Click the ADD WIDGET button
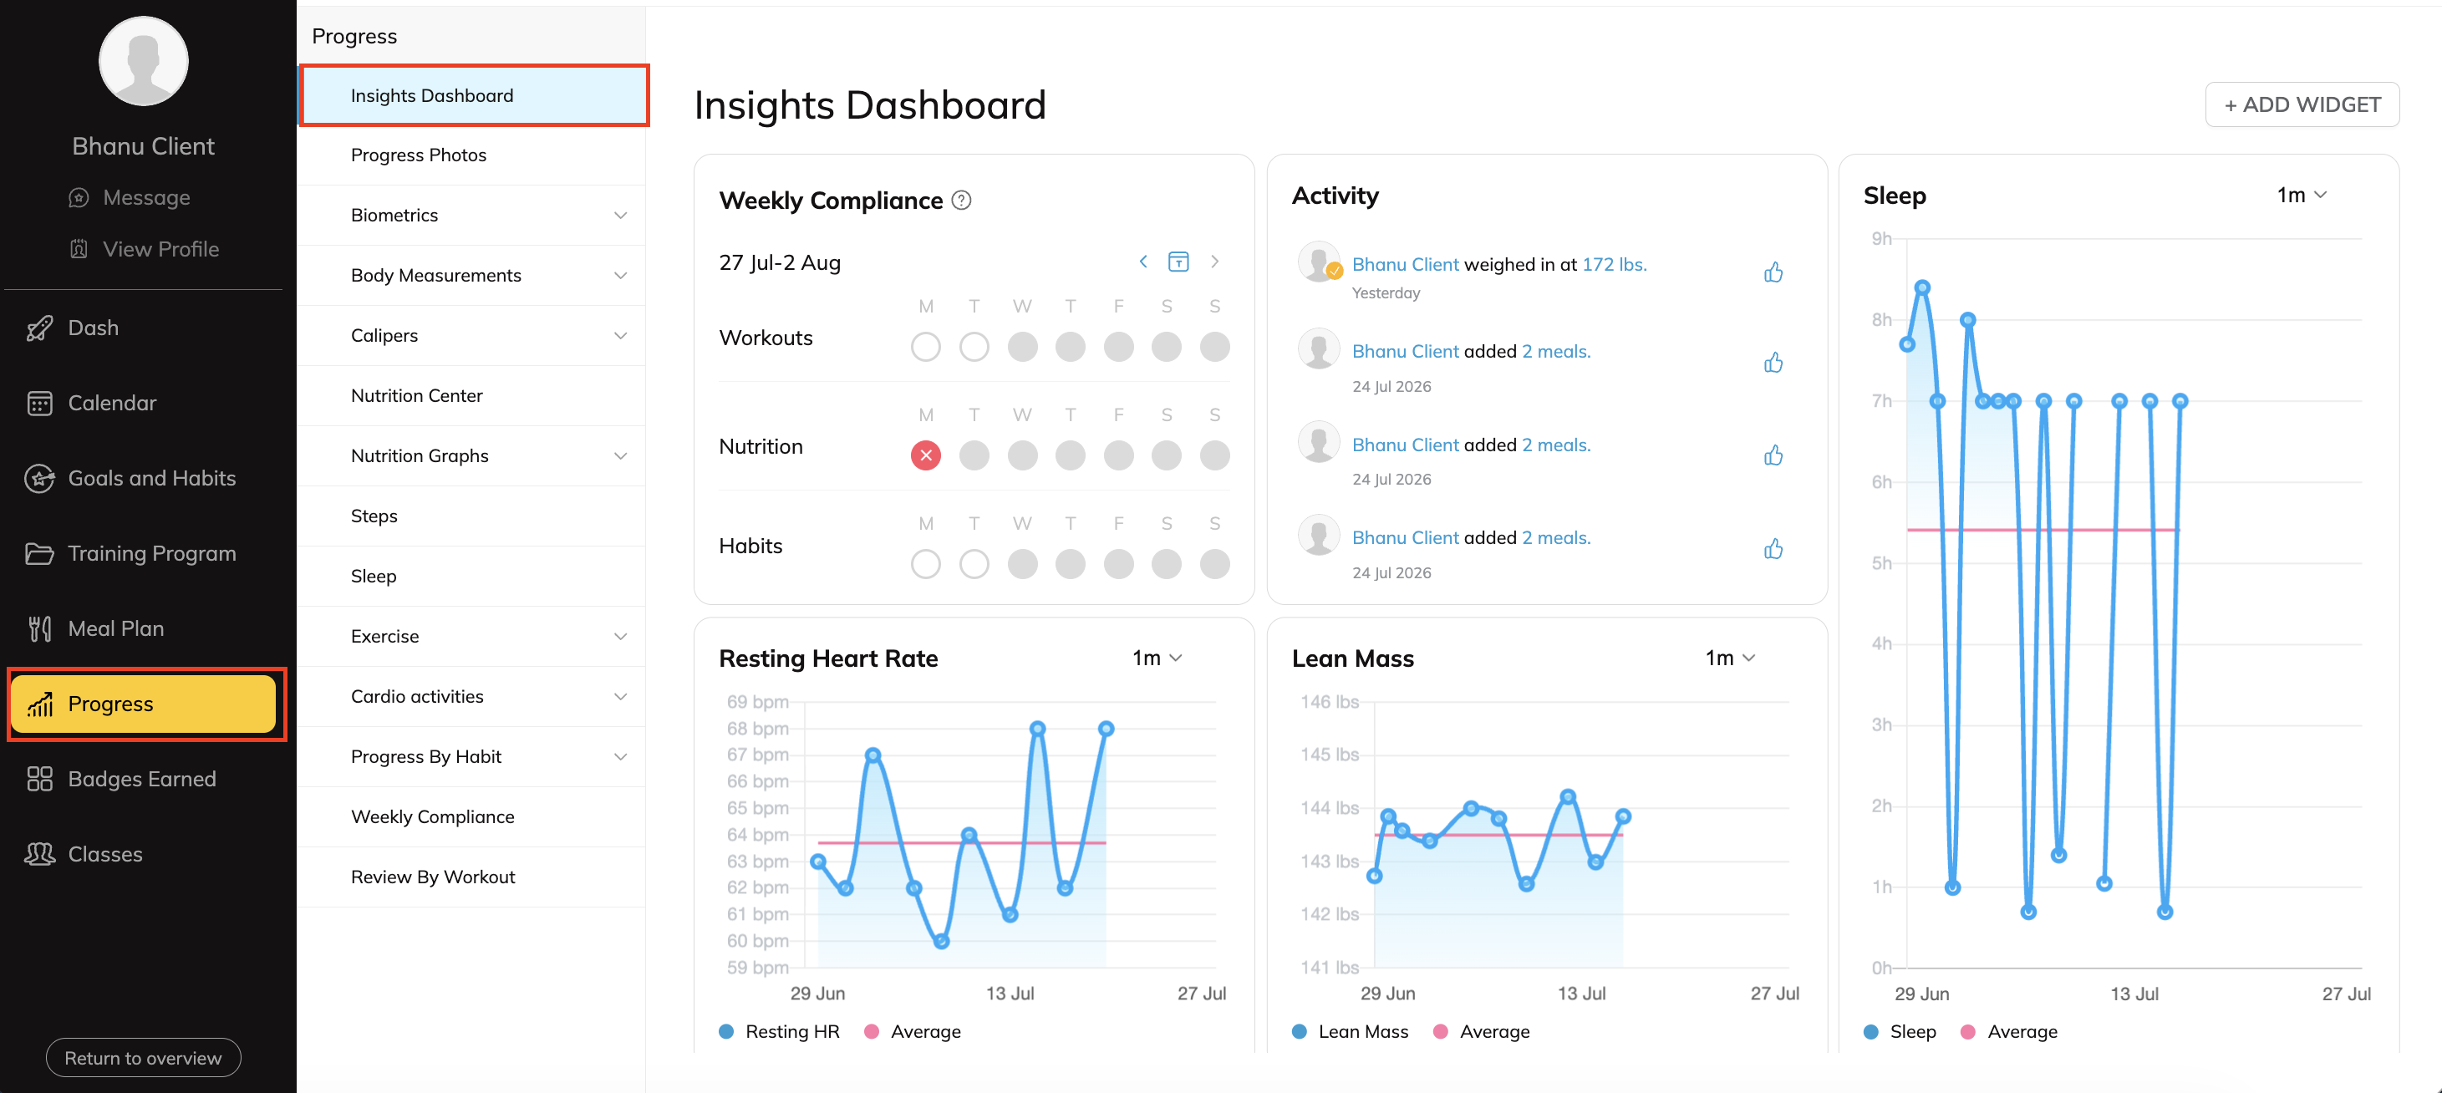This screenshot has width=2442, height=1093. (x=2302, y=104)
